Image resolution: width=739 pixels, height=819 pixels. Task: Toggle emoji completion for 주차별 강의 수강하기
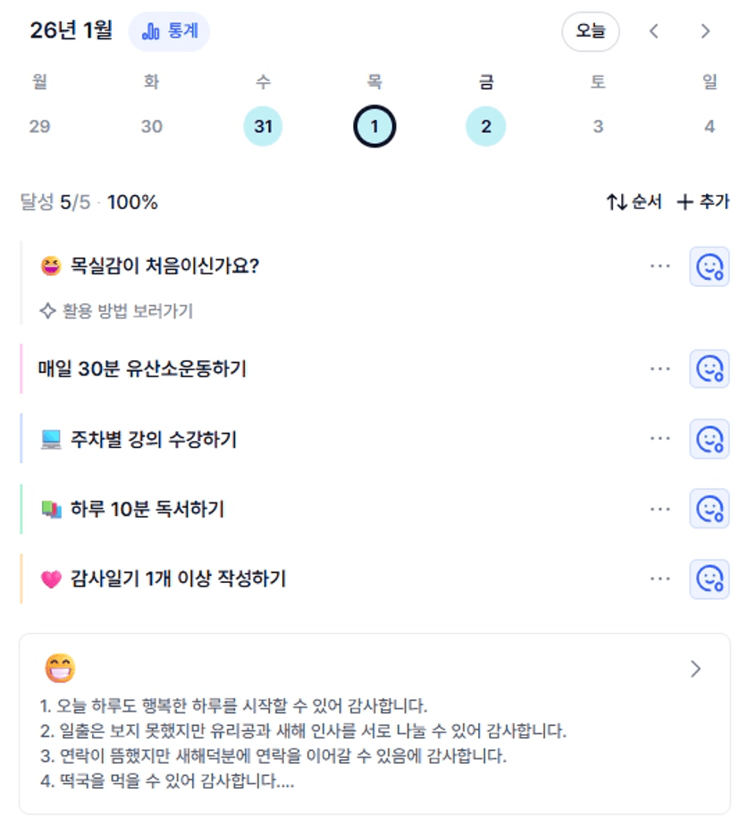(x=710, y=439)
